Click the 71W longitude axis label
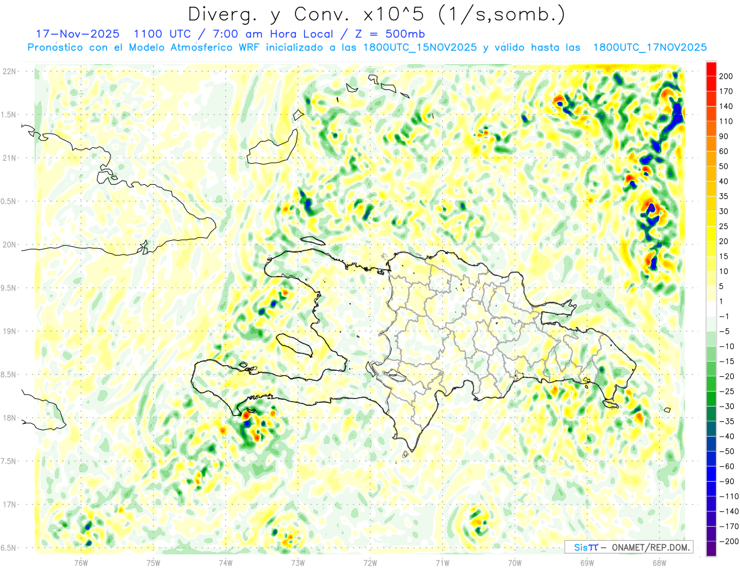740x571 pixels. (442, 562)
